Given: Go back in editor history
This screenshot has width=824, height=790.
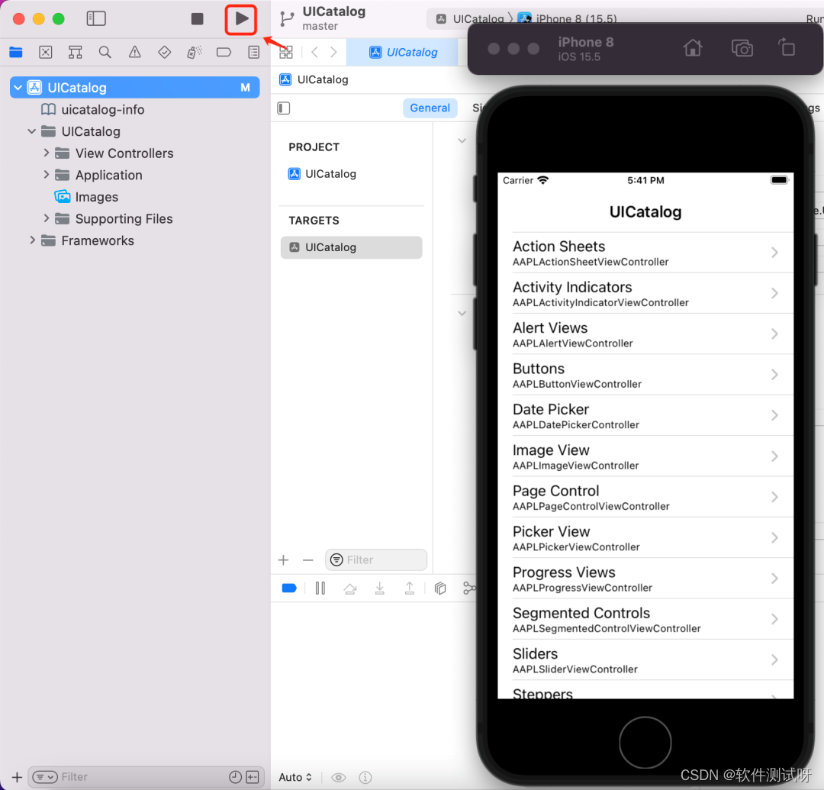Looking at the screenshot, I should (x=315, y=52).
